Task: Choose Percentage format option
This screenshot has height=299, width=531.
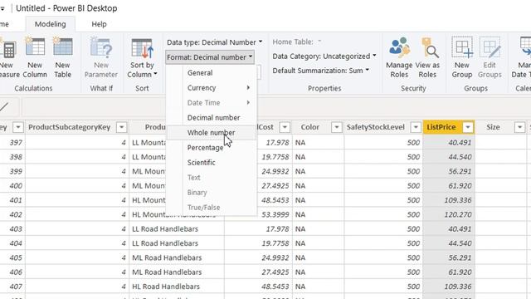Action: (212, 148)
